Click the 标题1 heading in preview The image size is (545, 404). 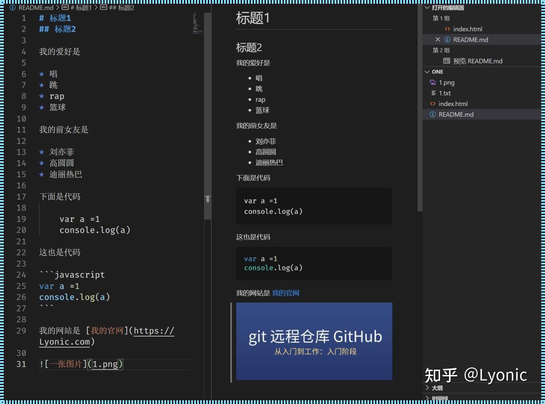tap(253, 18)
